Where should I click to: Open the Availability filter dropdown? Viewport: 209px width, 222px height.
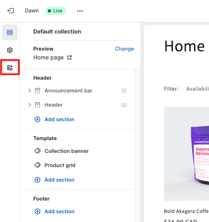pyautogui.click(x=197, y=89)
